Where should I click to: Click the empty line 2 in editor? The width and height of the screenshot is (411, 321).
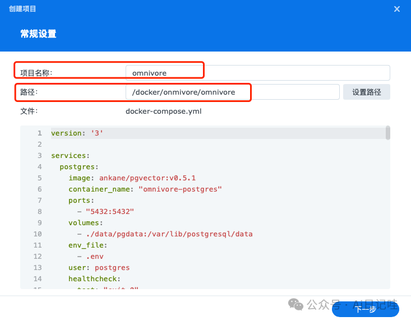click(x=218, y=145)
